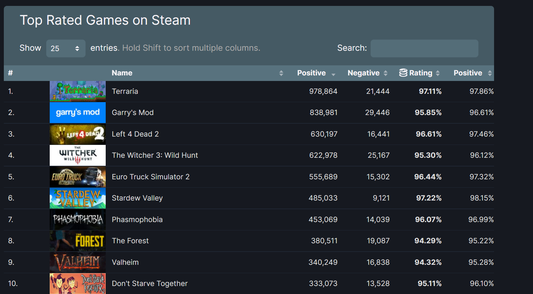Click The Witcher 3: Wild Hunt title

click(x=155, y=155)
